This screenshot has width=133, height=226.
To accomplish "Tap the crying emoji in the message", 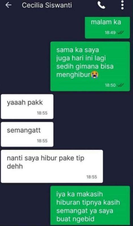I will pyautogui.click(x=95, y=75).
